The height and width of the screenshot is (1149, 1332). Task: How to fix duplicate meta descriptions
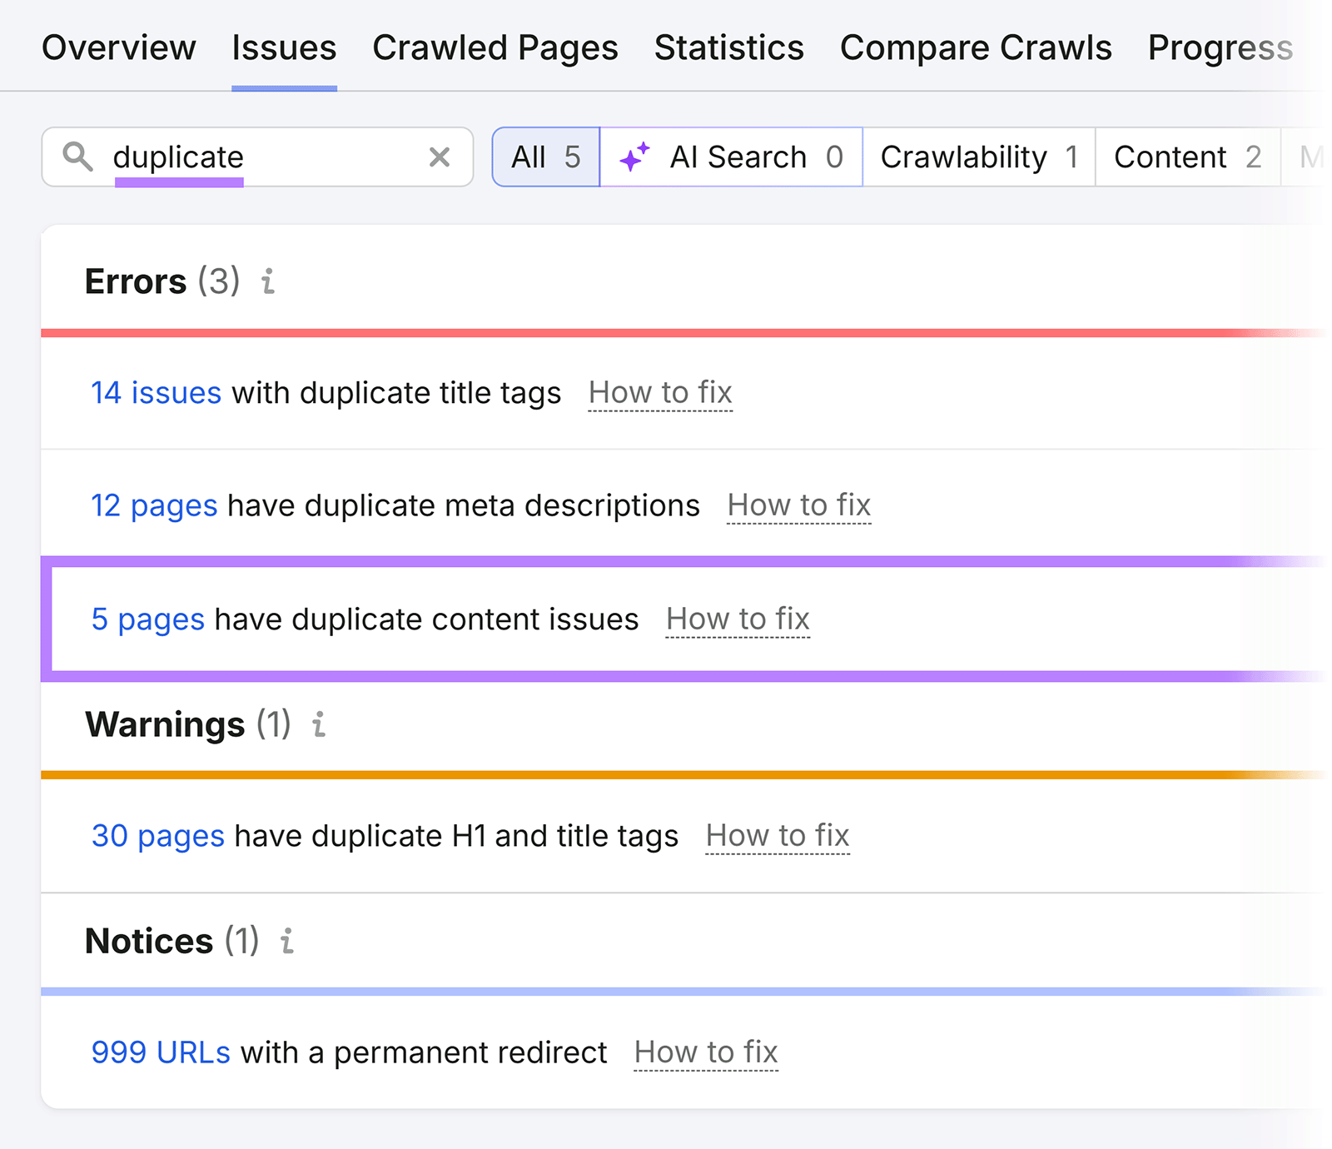pos(799,505)
